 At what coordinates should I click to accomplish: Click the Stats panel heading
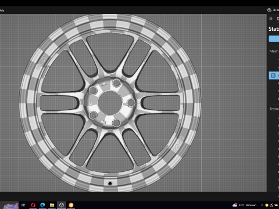(274, 29)
